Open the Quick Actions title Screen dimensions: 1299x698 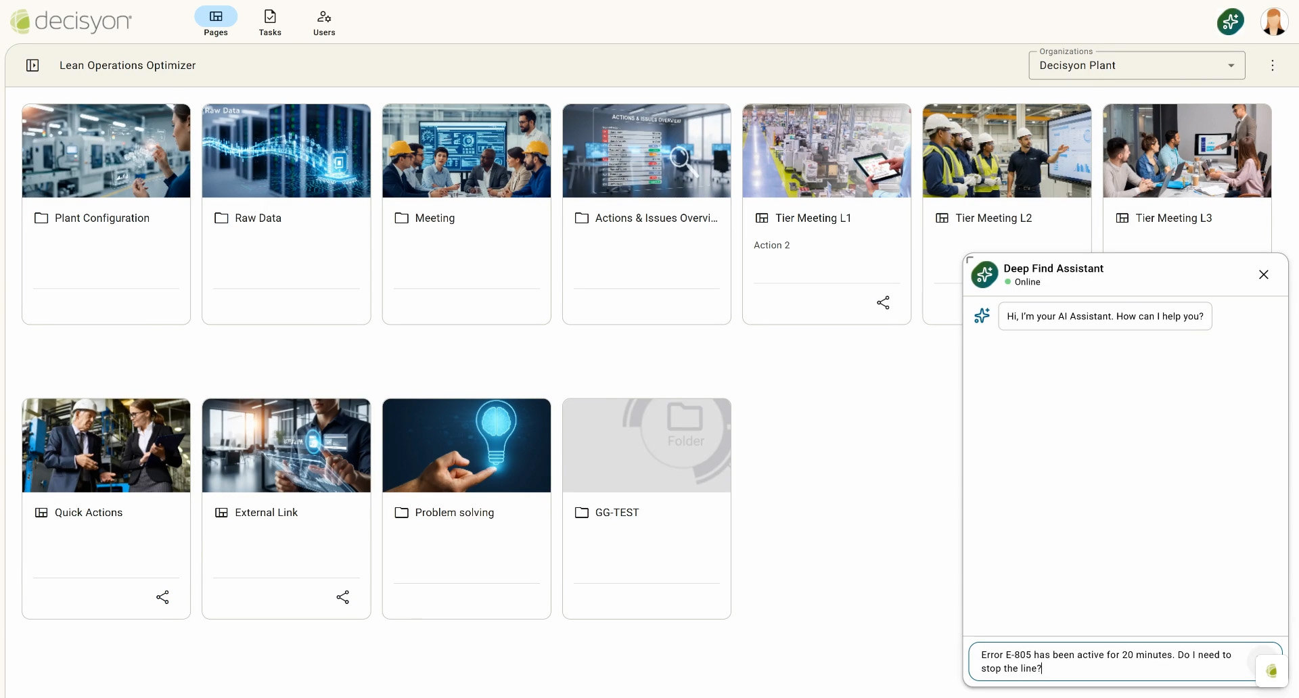(89, 513)
